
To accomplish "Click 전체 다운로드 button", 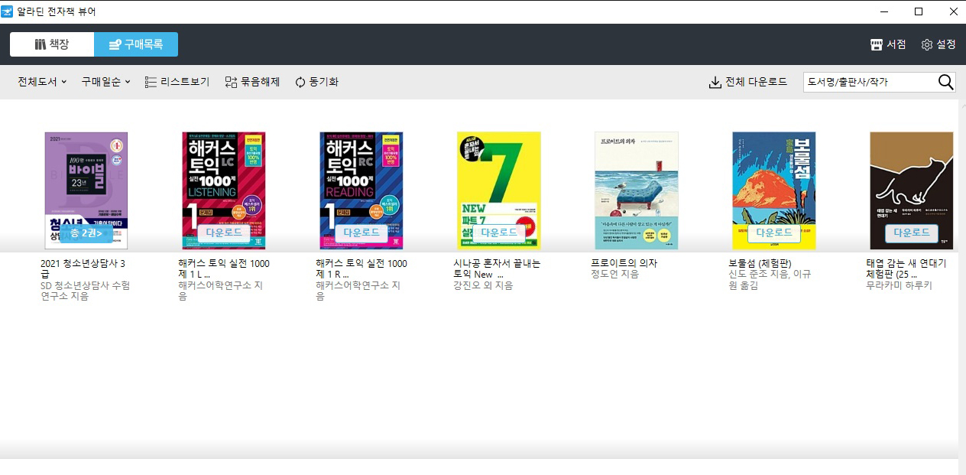I will 748,82.
